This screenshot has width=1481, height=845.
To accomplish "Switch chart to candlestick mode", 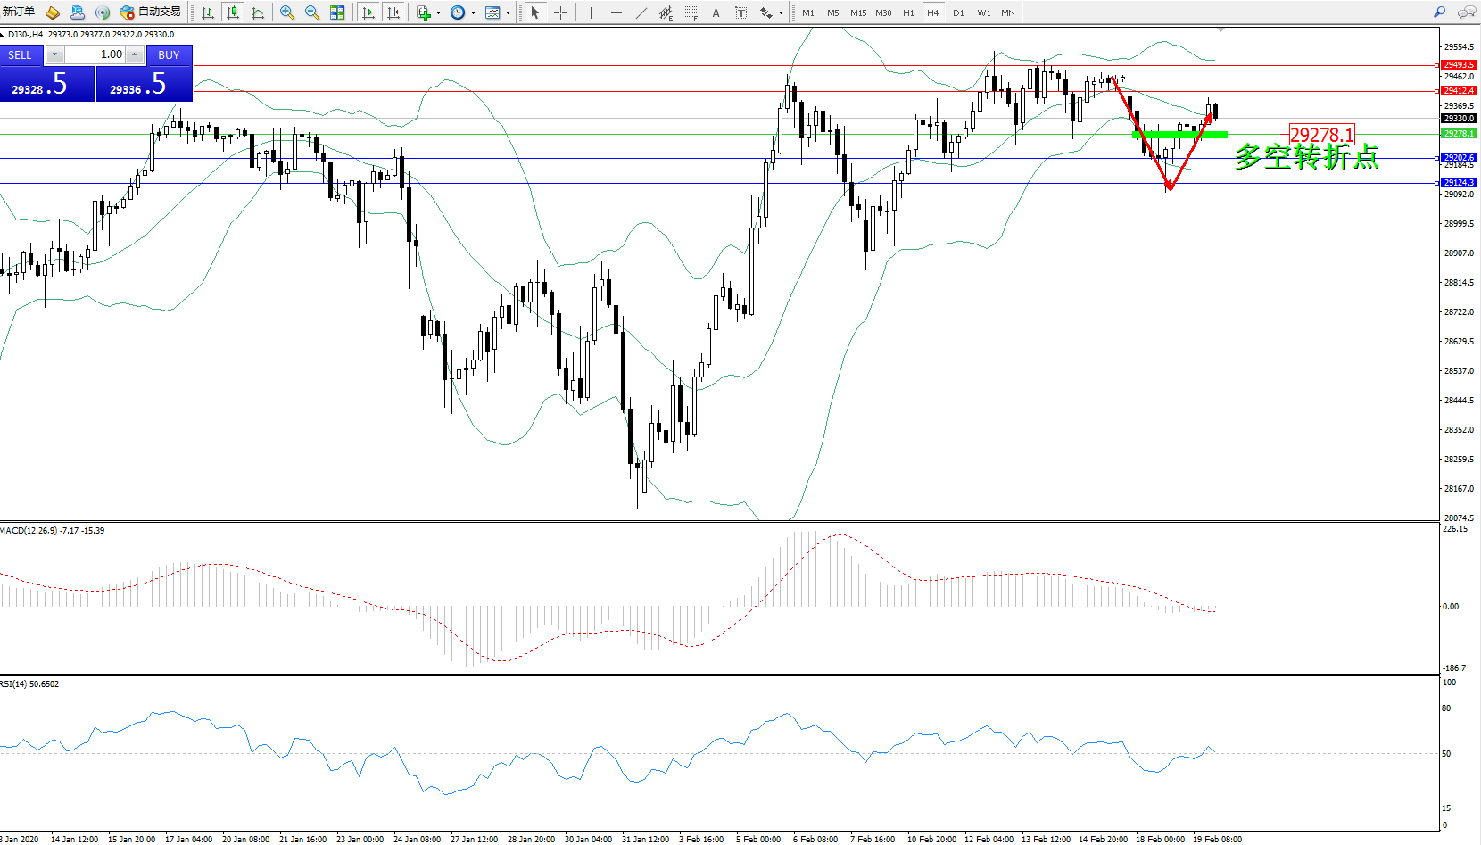I will tap(233, 12).
